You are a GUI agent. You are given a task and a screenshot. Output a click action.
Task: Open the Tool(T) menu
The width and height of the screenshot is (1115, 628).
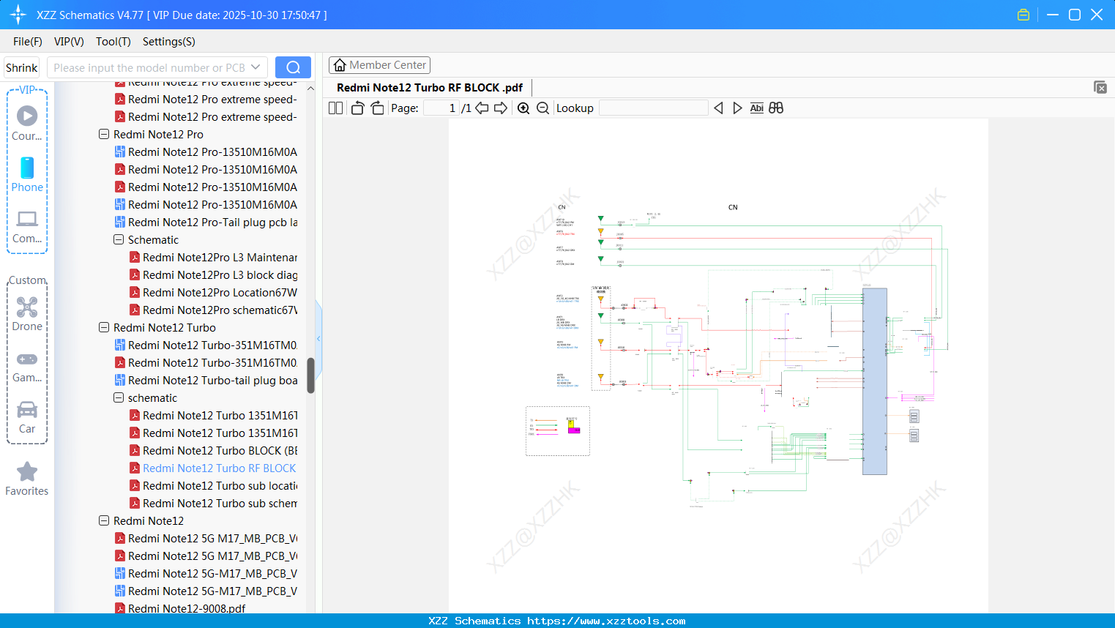[x=113, y=42]
